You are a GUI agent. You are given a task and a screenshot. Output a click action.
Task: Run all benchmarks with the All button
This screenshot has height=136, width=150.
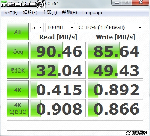18,31
